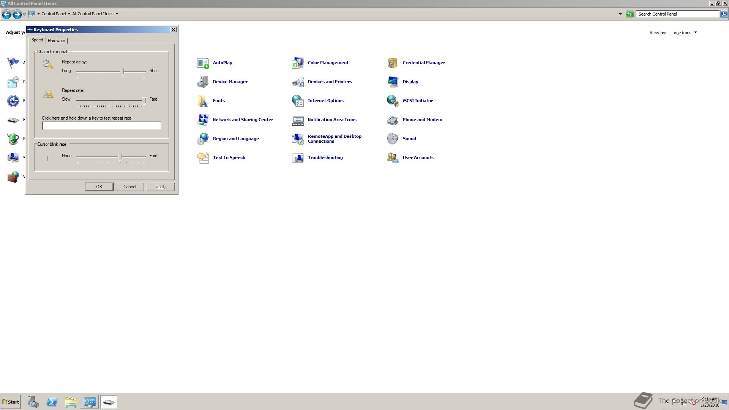Click the Start button

coord(10,402)
